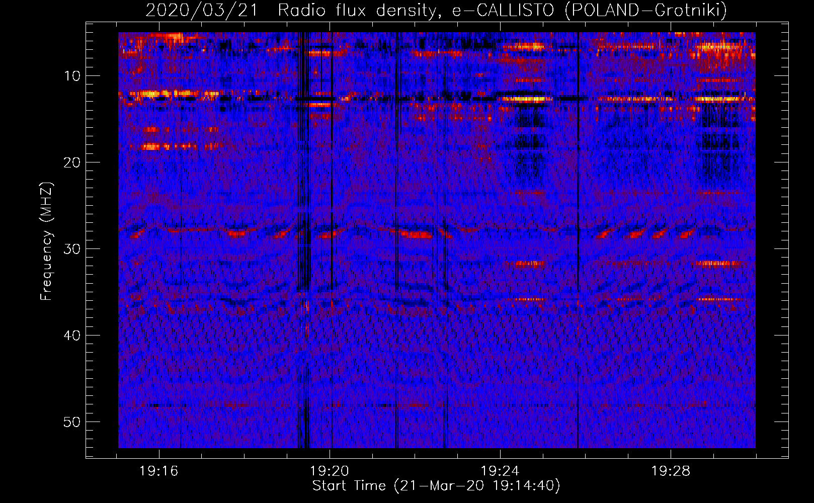Click the time tick label "19:28"

[x=671, y=471]
